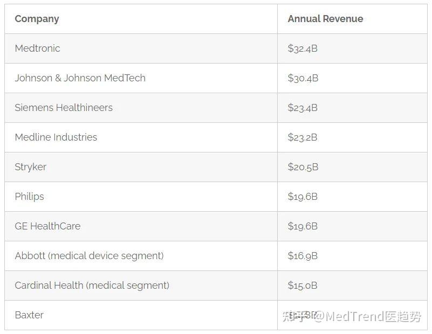Image resolution: width=432 pixels, height=334 pixels.
Task: Select the GE HealthCare cell
Action: pyautogui.click(x=47, y=226)
